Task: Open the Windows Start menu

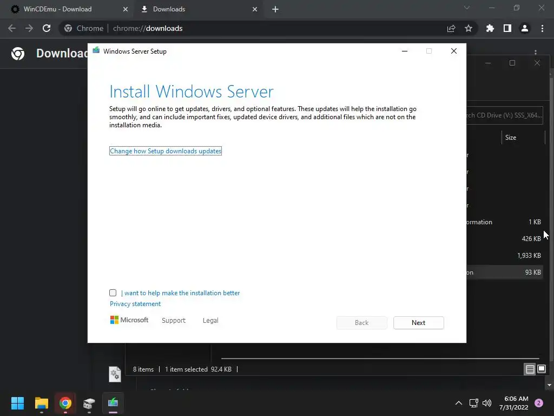Action: [17, 403]
